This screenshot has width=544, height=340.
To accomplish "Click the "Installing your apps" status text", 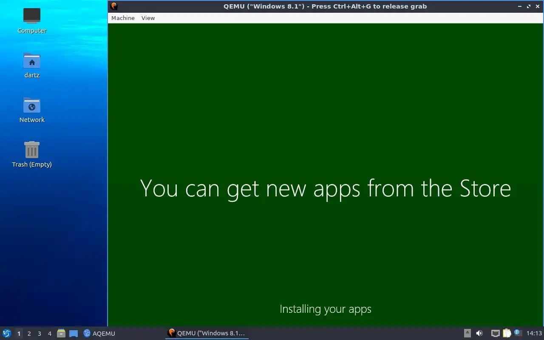I will pyautogui.click(x=326, y=309).
